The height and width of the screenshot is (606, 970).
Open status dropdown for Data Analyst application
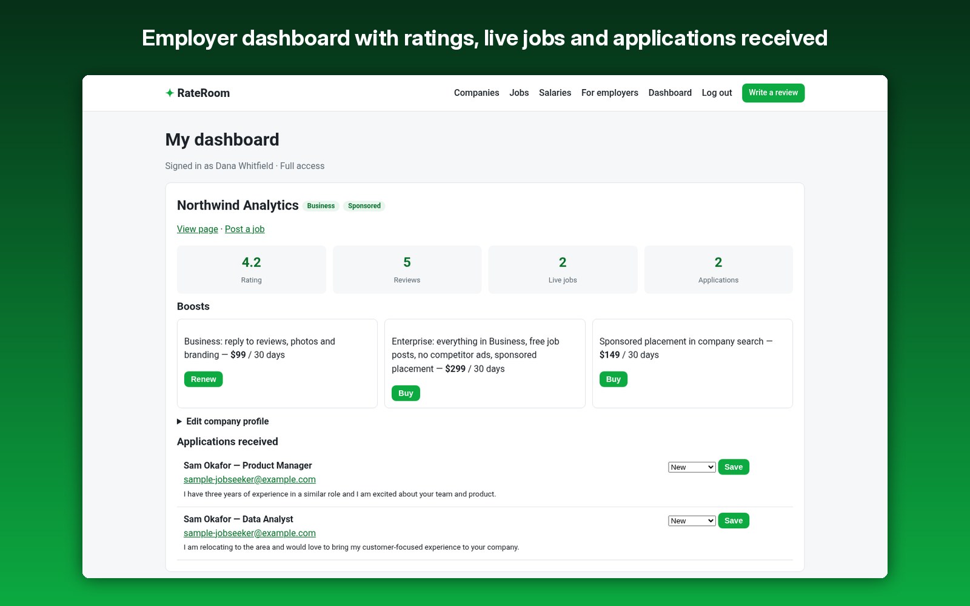click(692, 521)
